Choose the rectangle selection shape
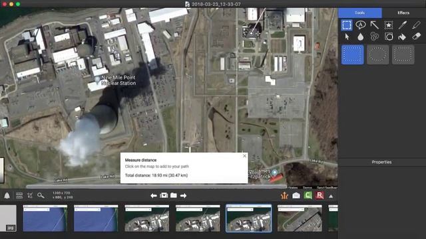Screen dimensions: 426x239 [352, 54]
